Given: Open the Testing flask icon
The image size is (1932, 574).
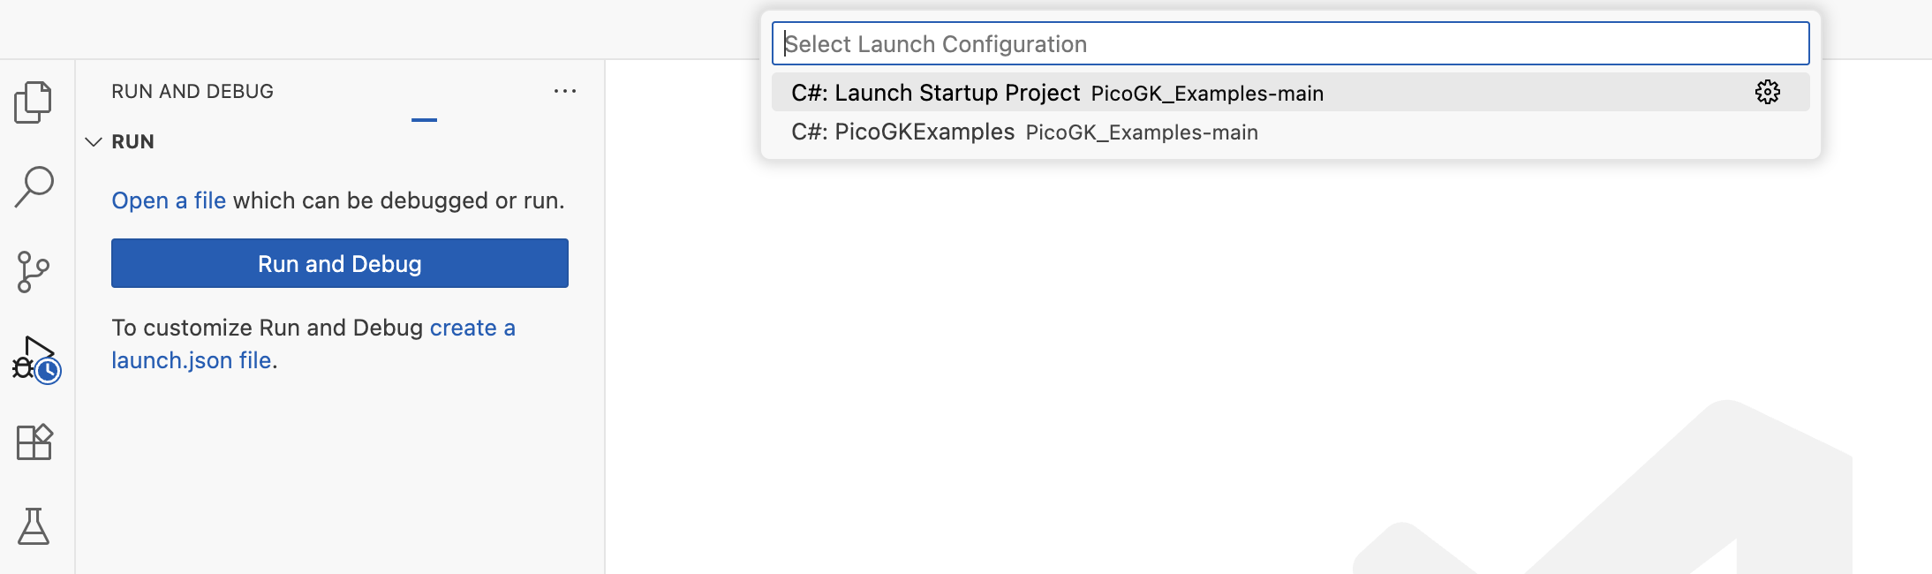Looking at the screenshot, I should 34,526.
